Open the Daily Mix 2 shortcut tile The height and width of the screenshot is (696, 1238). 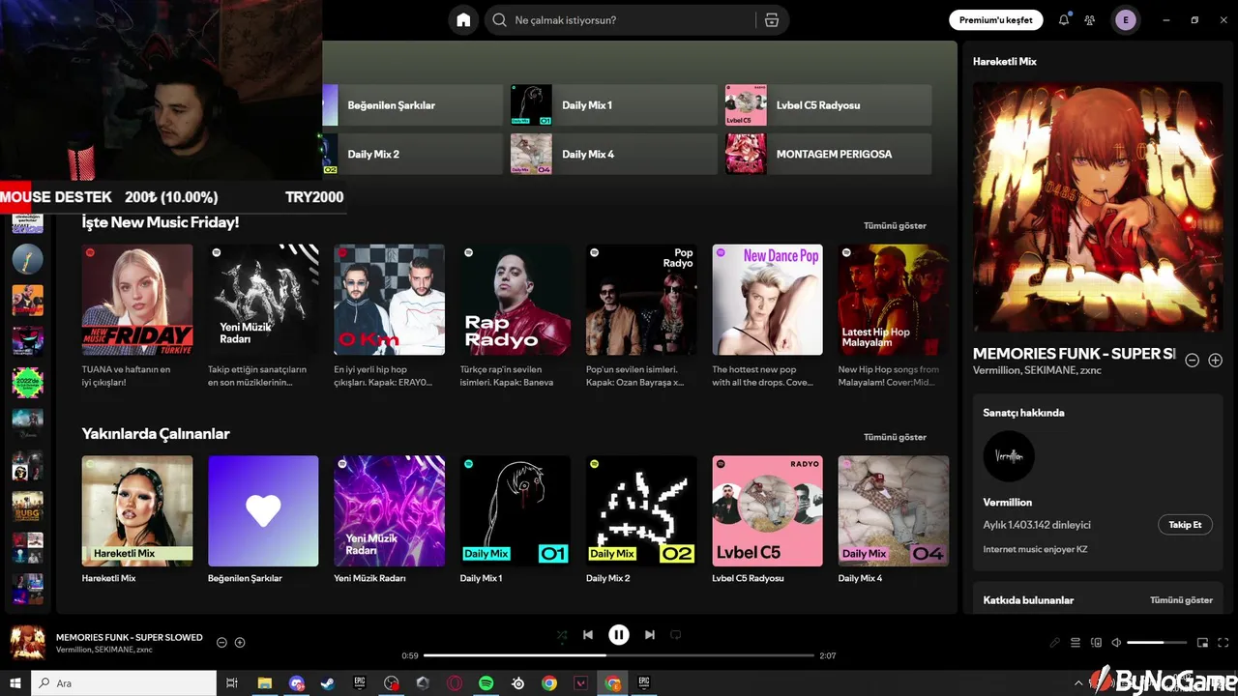(412, 154)
